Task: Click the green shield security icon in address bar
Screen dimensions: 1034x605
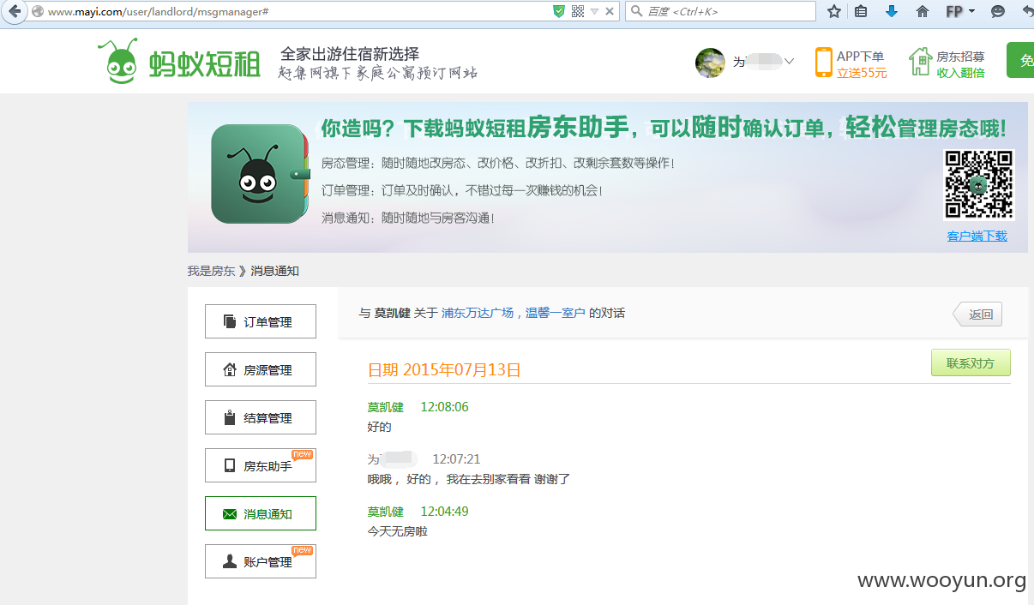Action: click(559, 11)
